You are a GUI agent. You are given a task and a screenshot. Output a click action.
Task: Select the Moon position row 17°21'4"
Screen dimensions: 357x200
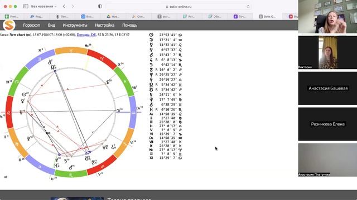pos(166,40)
